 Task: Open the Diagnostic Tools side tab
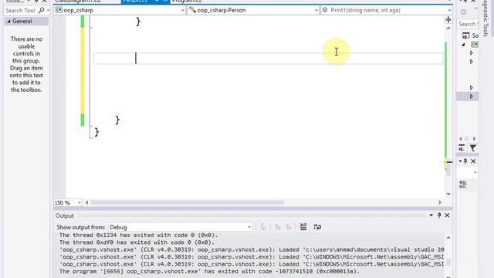pyautogui.click(x=486, y=19)
